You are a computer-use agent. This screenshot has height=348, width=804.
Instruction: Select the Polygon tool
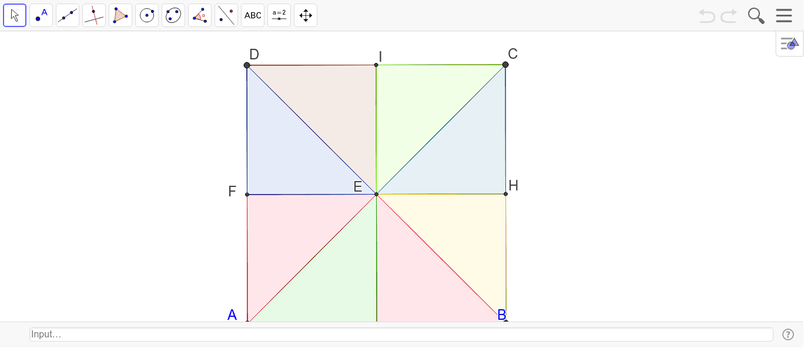click(120, 15)
